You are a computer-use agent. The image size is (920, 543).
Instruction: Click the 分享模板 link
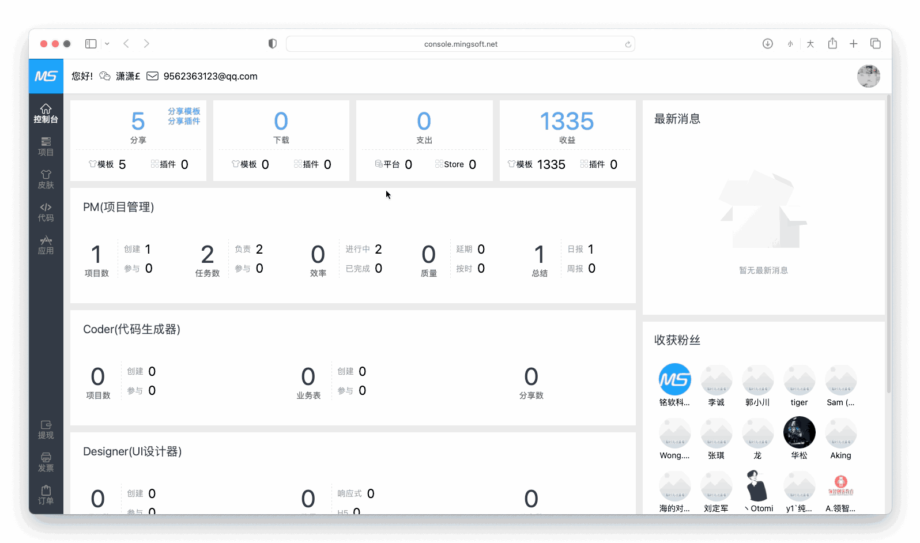point(184,111)
